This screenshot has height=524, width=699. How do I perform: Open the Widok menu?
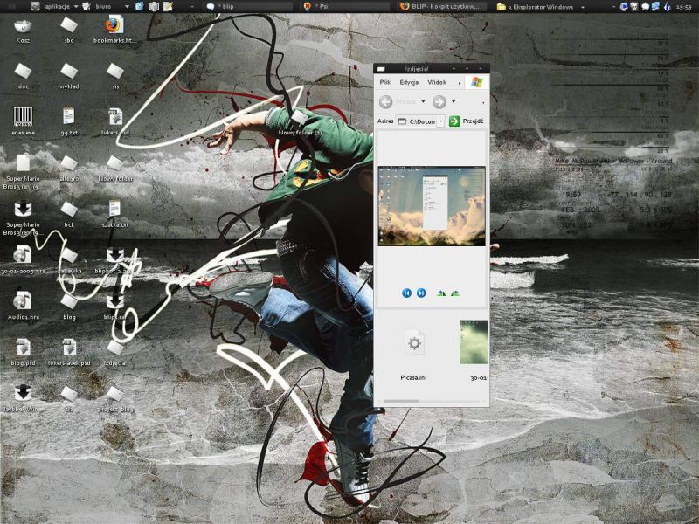437,82
